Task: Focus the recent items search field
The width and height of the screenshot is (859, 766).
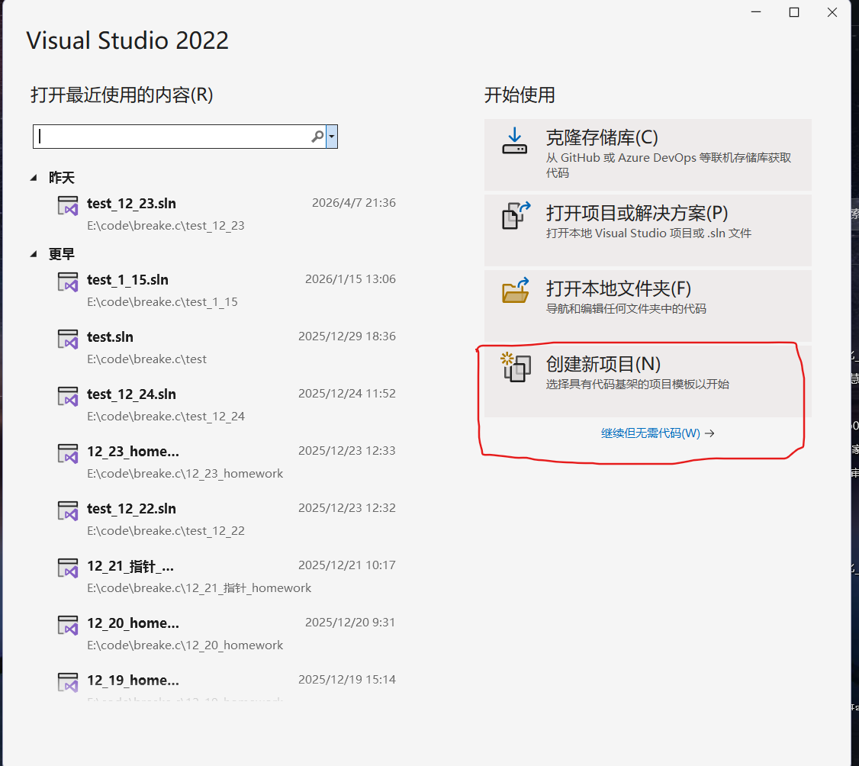Action: coord(179,137)
